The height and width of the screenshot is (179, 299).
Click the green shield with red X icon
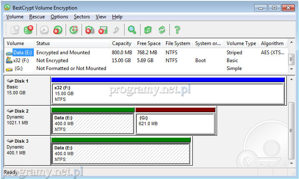pyautogui.click(x=89, y=30)
